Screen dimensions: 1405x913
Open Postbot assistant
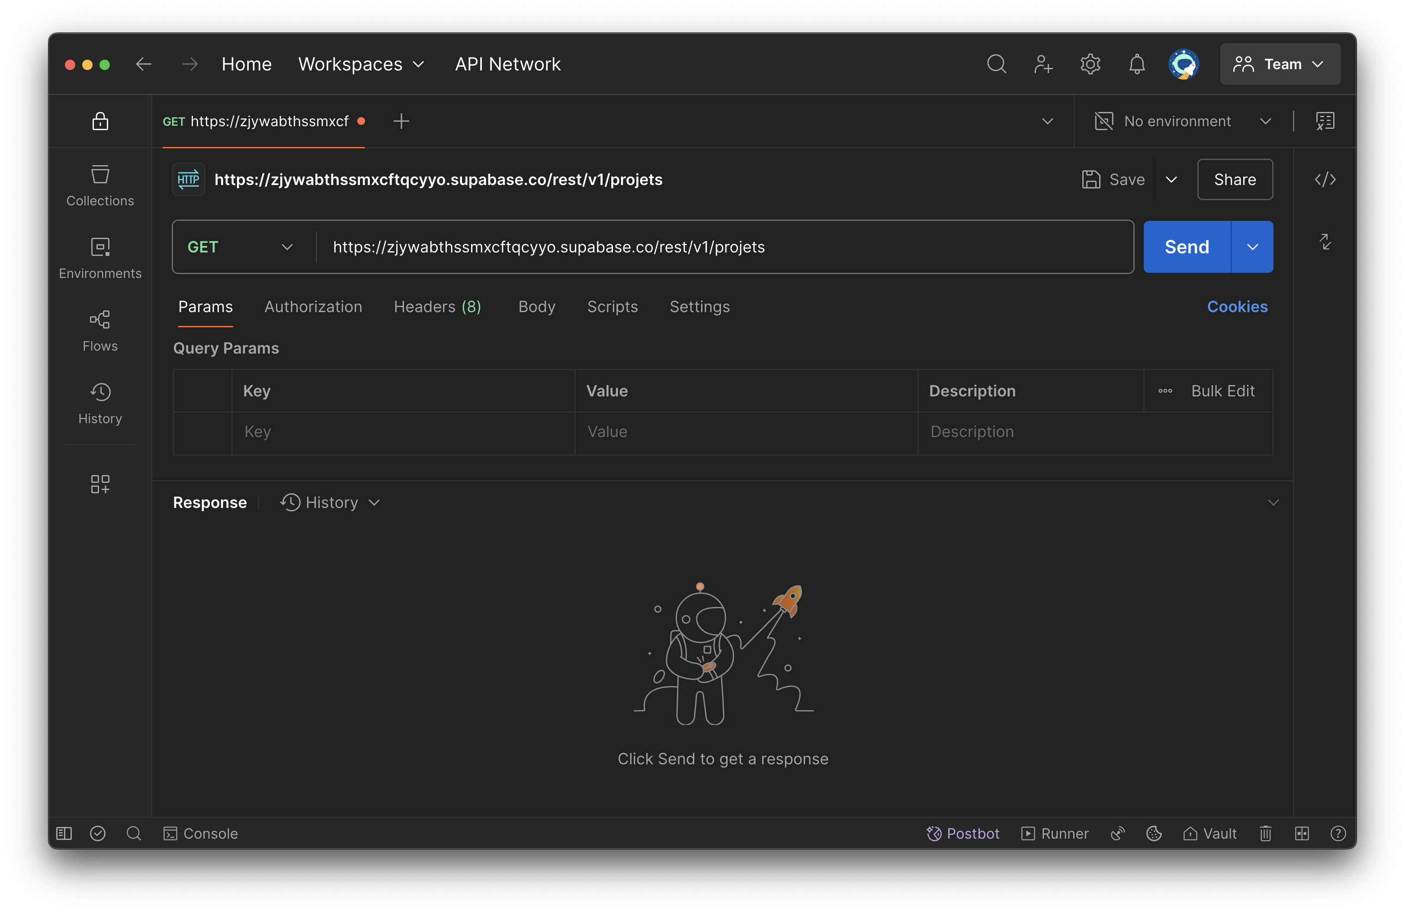963,833
